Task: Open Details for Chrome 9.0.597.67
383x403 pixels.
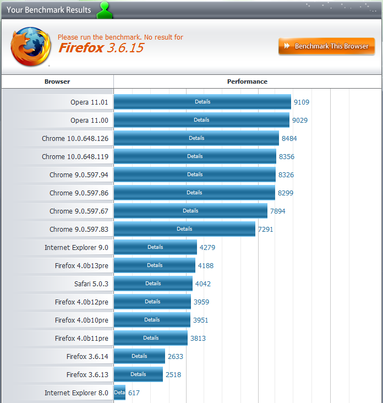Action: (190, 211)
